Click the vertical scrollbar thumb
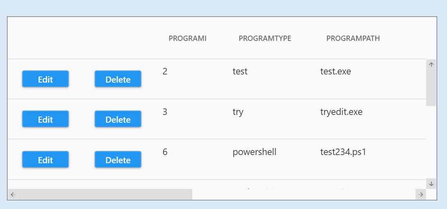Viewport: 447px width, 209px height. (x=431, y=87)
